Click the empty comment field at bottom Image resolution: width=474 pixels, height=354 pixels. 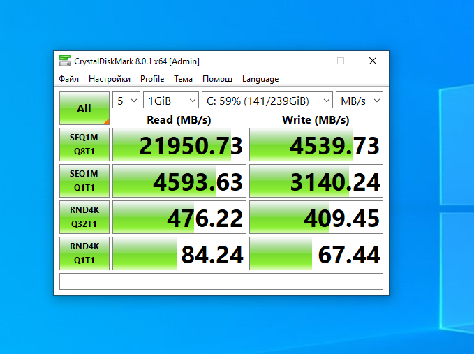[221, 281]
